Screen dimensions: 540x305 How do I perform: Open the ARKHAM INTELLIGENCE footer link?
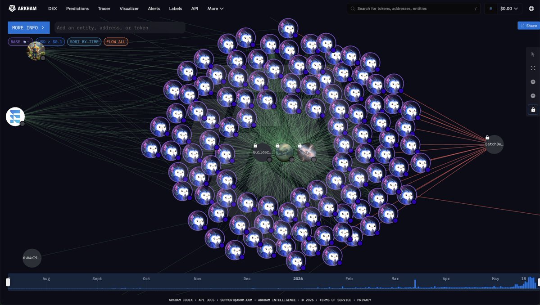[277, 300]
